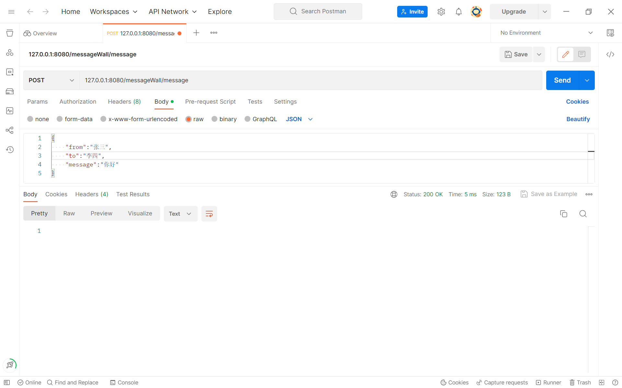Open Flows sidebar icon
This screenshot has height=388, width=622.
(x=10, y=130)
